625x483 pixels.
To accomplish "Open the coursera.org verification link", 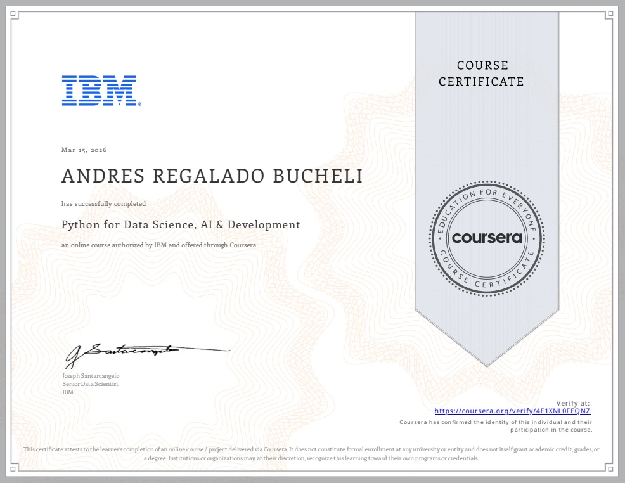I will pyautogui.click(x=512, y=410).
